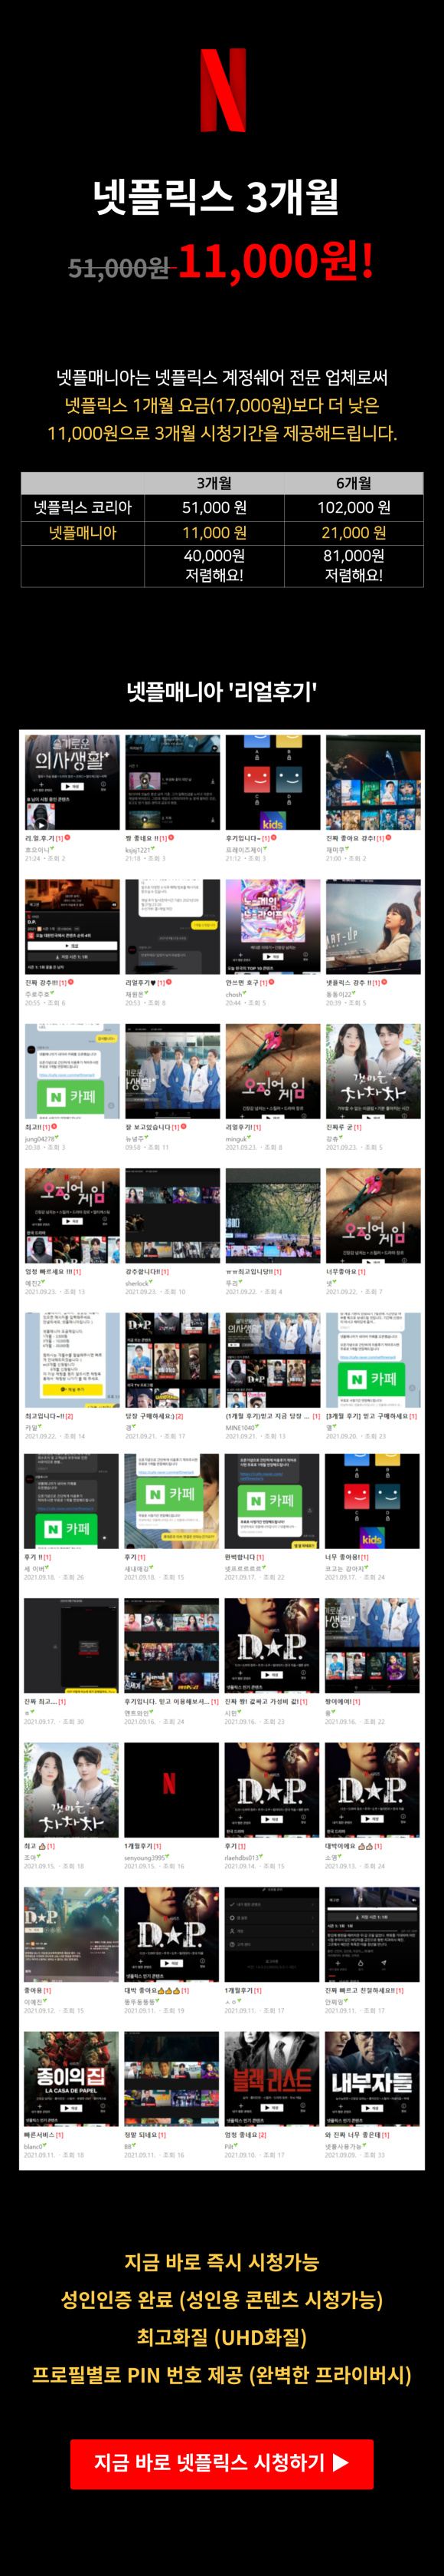
Task: Open the 내부자들 review thumbnail
Action: pyautogui.click(x=373, y=2079)
